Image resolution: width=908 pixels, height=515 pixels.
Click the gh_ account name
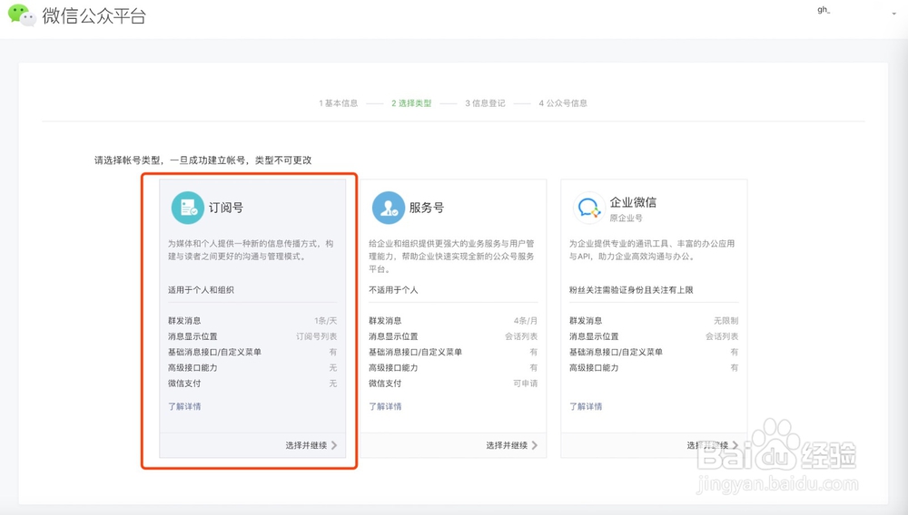pos(824,10)
